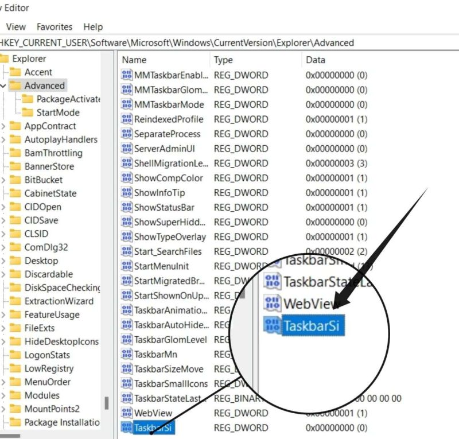Select the TaskbarSi DWORD value icon
This screenshot has width=459, height=439.
[x=127, y=428]
